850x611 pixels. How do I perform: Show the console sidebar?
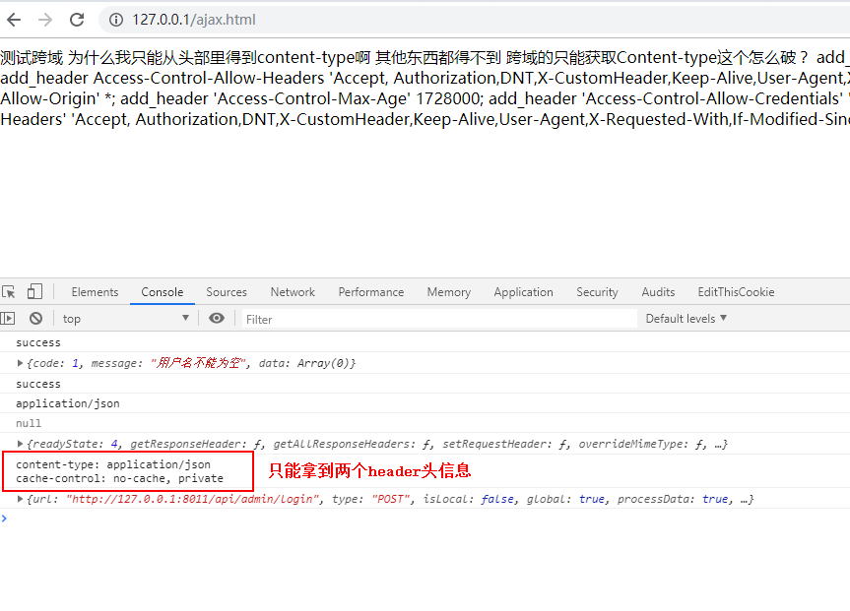click(9, 319)
